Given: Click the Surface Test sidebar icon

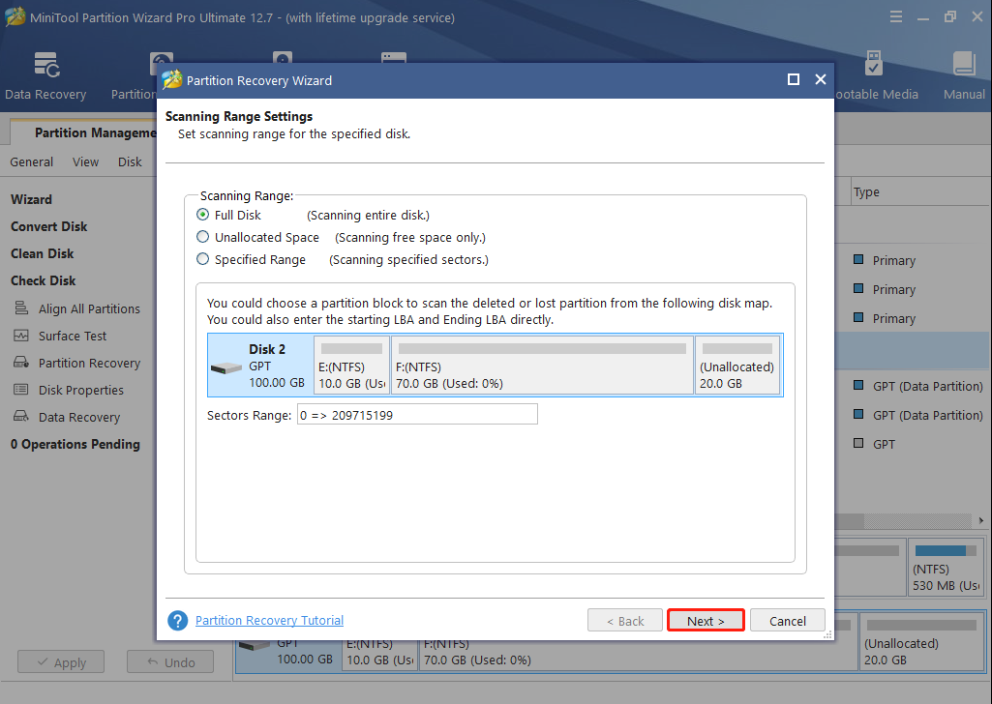Looking at the screenshot, I should [21, 336].
